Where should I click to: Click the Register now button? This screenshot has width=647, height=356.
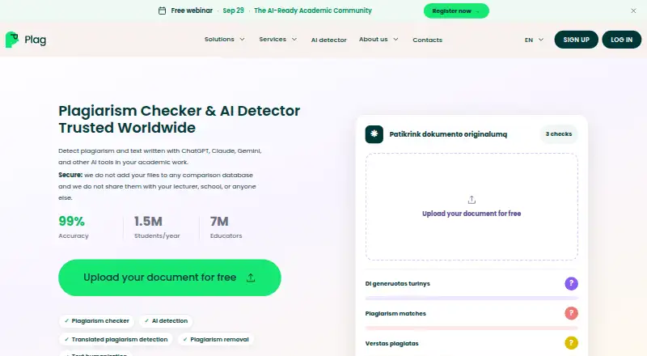pyautogui.click(x=456, y=11)
